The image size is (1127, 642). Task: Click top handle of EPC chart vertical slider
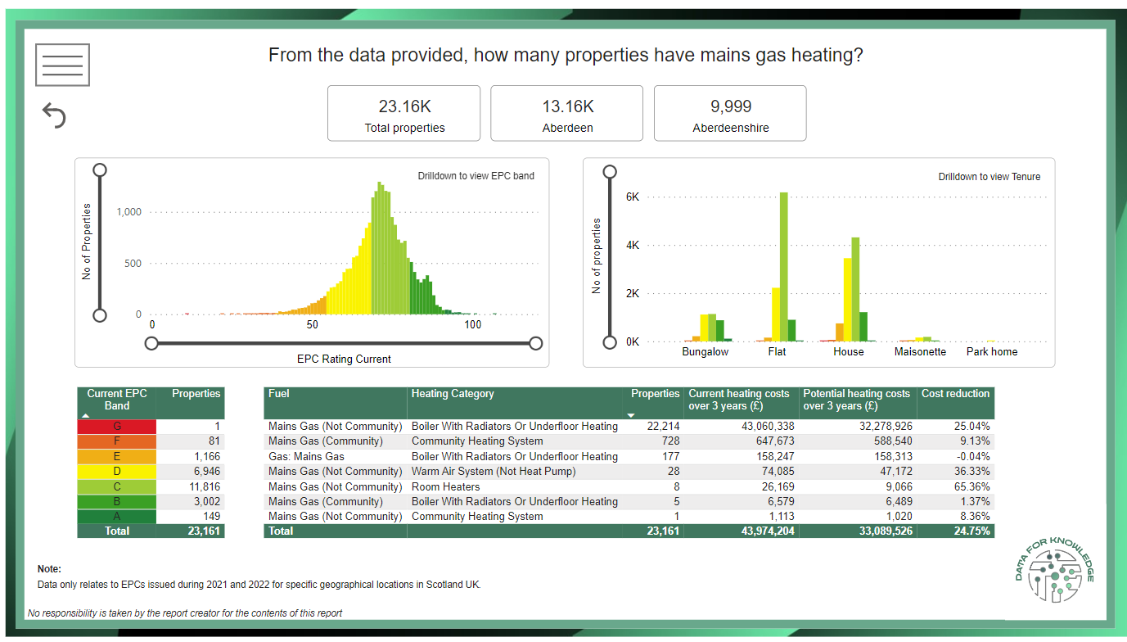point(100,170)
